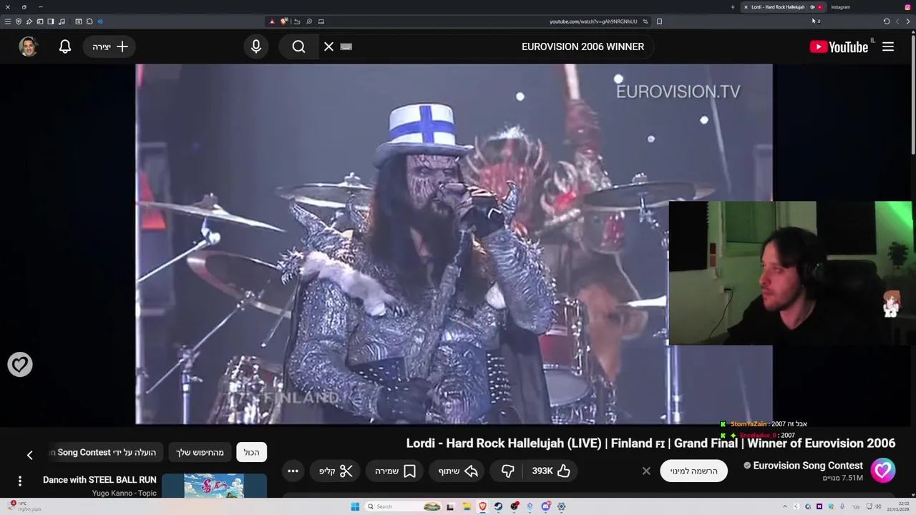Create a clip (קליפ)
This screenshot has height=515, width=916.
coord(336,471)
